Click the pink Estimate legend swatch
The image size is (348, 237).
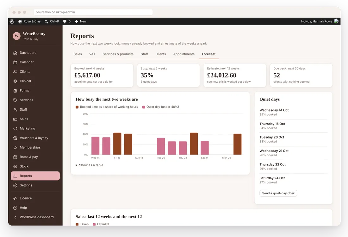(94, 224)
